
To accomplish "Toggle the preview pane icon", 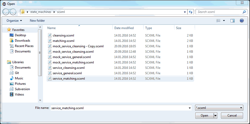I will click(x=232, y=21).
